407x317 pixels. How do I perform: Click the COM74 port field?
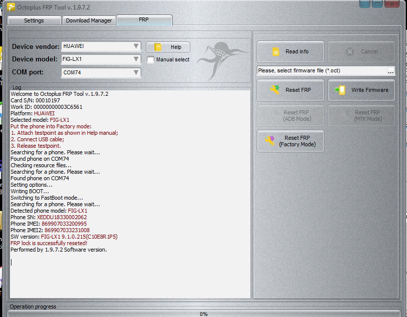pyautogui.click(x=101, y=72)
